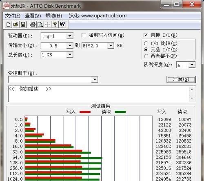The height and width of the screenshot is (181, 204).
Task: Click the 256.0 transfer size row label
Action: (16, 168)
